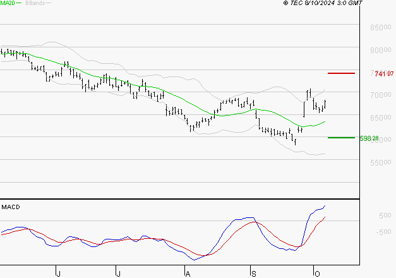Screen dimensions: 396x278
Task: Click the O month marker
Action: (317, 274)
